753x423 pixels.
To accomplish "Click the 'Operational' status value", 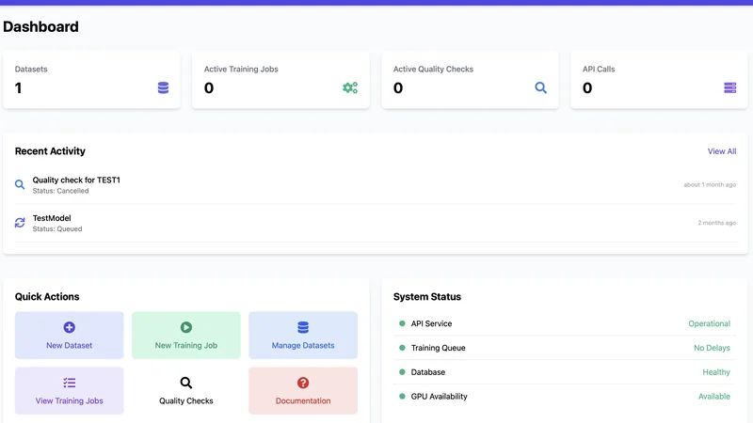I will pyautogui.click(x=710, y=323).
